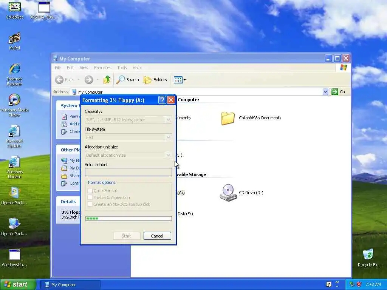Click the Go button next to address bar

click(338, 92)
